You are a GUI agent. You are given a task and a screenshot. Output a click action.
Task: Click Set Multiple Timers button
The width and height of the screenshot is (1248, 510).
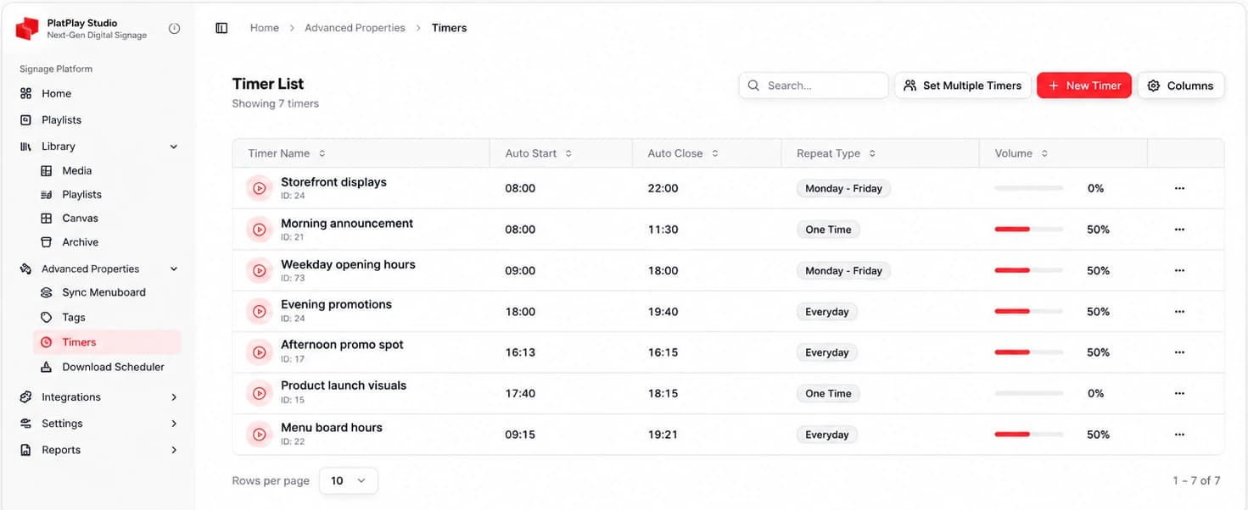(x=963, y=86)
